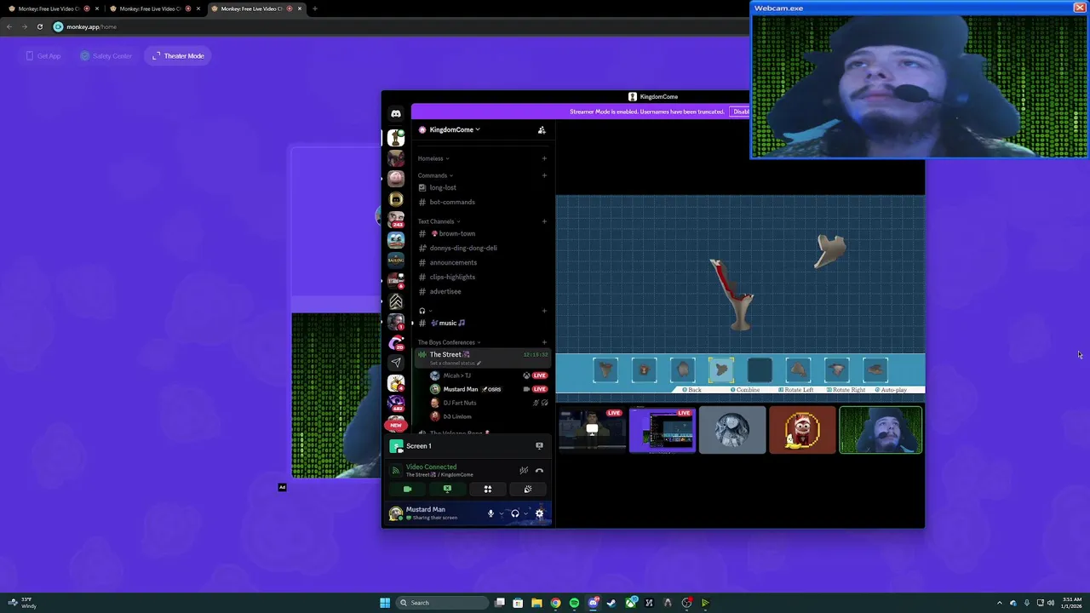1090x613 pixels.
Task: Select the purple-bordered live screen share thumbnail
Action: (663, 430)
